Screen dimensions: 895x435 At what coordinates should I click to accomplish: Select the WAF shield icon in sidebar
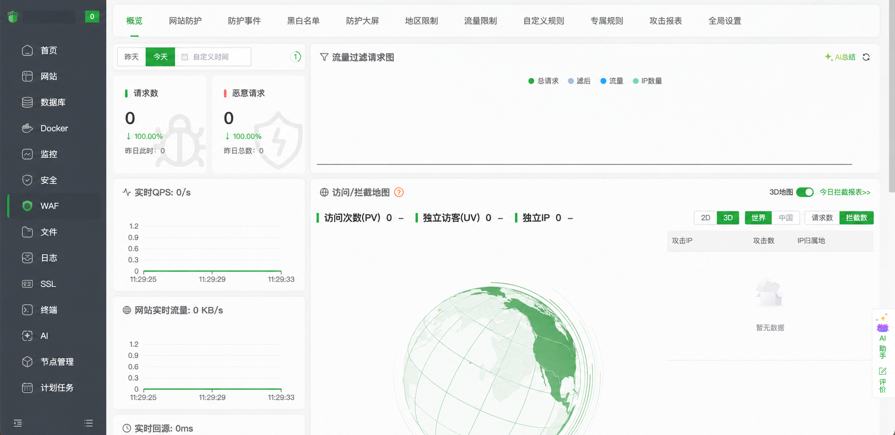27,206
